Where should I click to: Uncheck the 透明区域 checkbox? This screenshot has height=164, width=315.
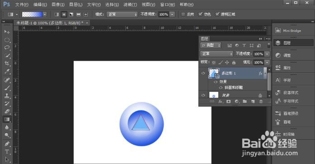click(x=217, y=14)
